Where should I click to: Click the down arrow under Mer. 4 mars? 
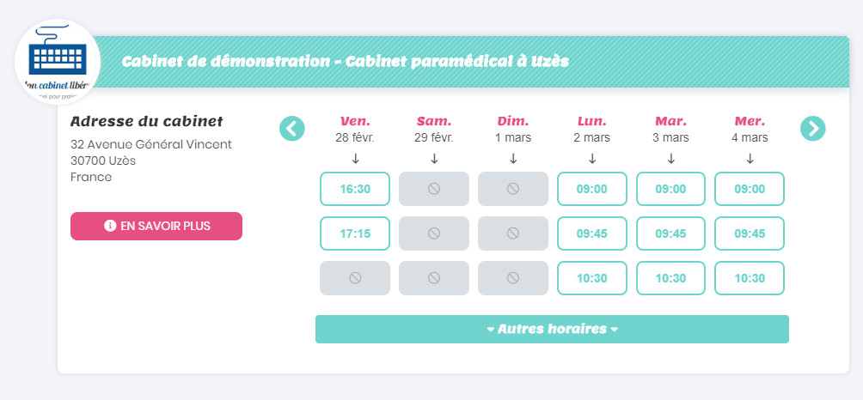(x=750, y=159)
